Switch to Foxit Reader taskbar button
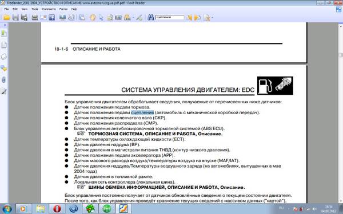 click(x=123, y=208)
